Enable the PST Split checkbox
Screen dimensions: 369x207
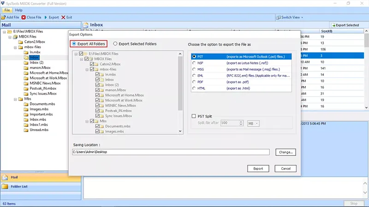(x=194, y=116)
